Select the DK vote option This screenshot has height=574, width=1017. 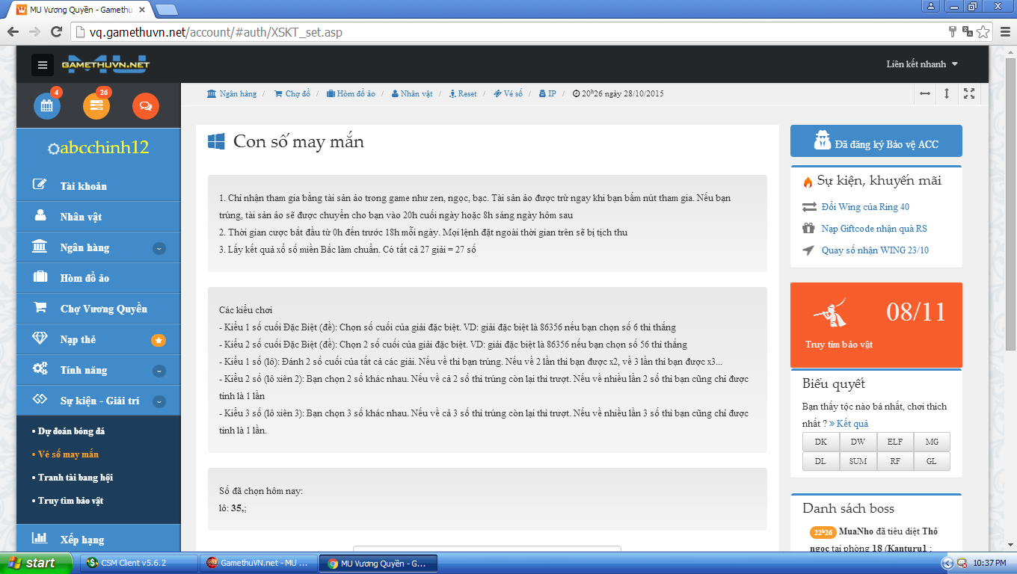(x=820, y=442)
